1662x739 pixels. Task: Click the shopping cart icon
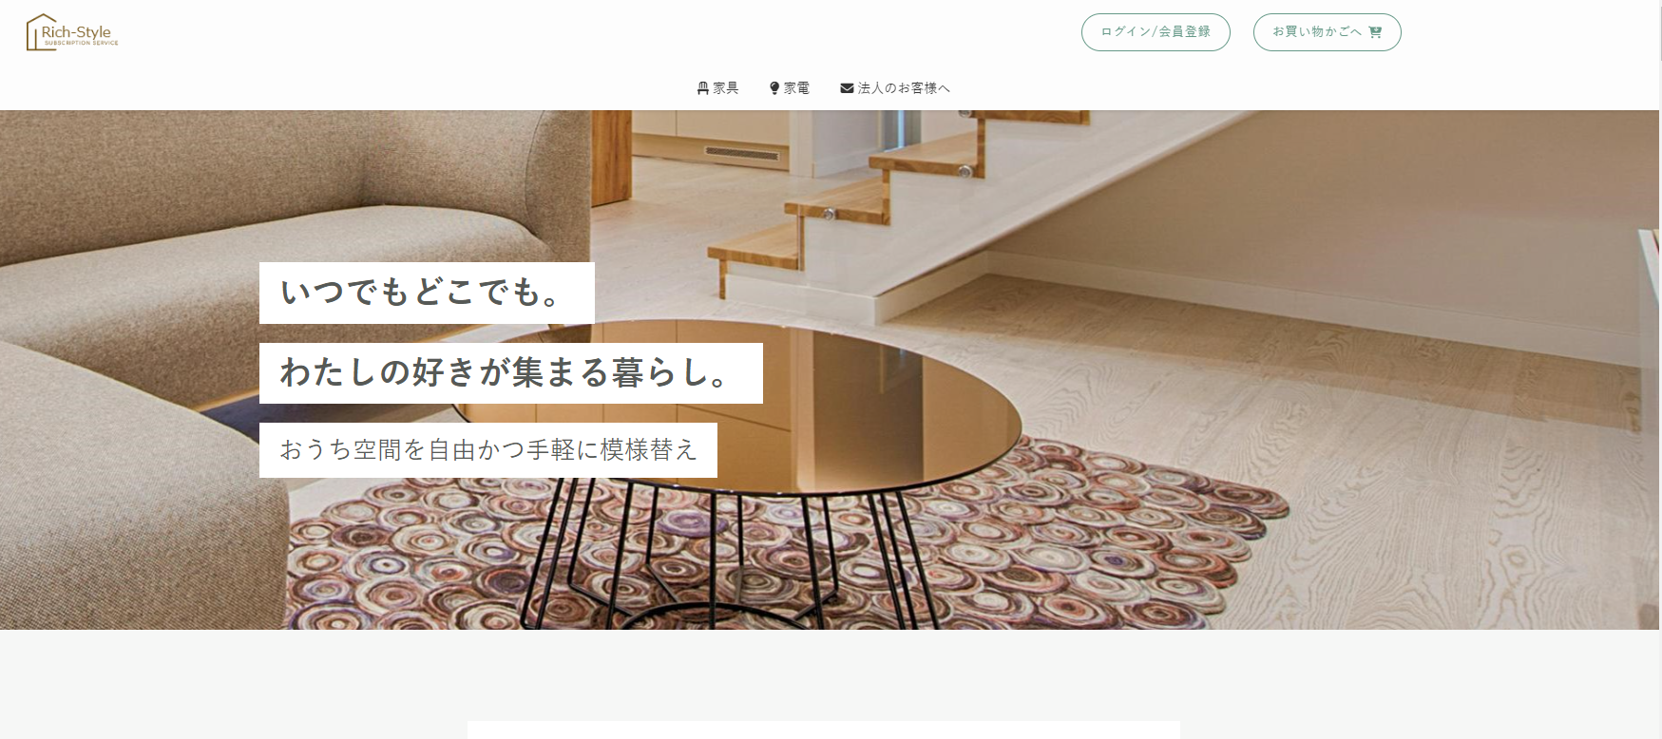pos(1375,32)
